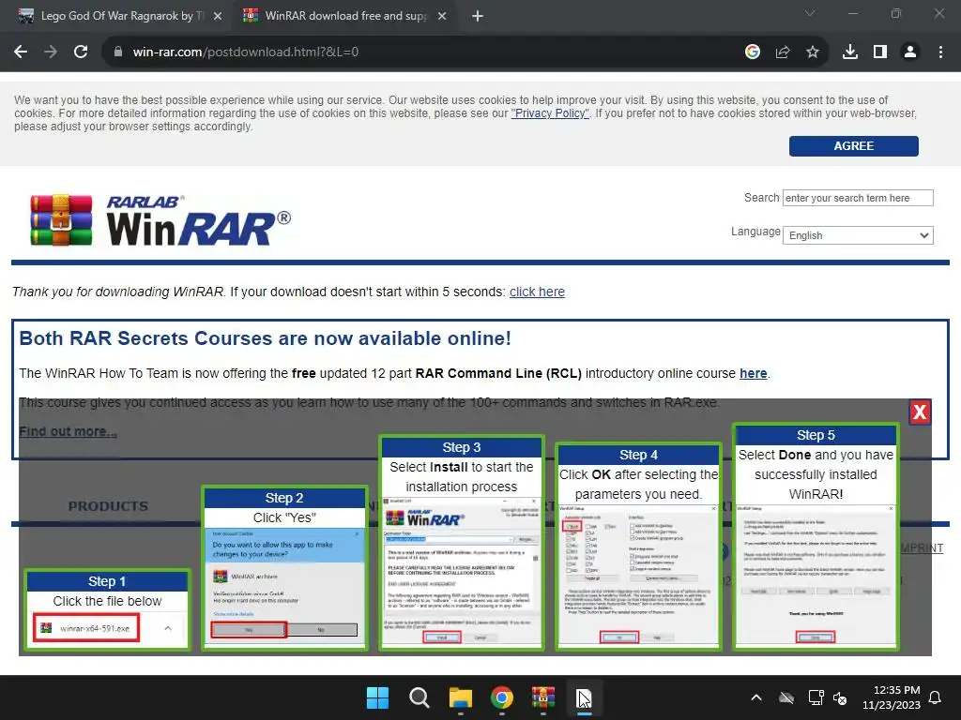The width and height of the screenshot is (961, 720).
Task: Open 'Find out more...' link
Action: (x=68, y=431)
